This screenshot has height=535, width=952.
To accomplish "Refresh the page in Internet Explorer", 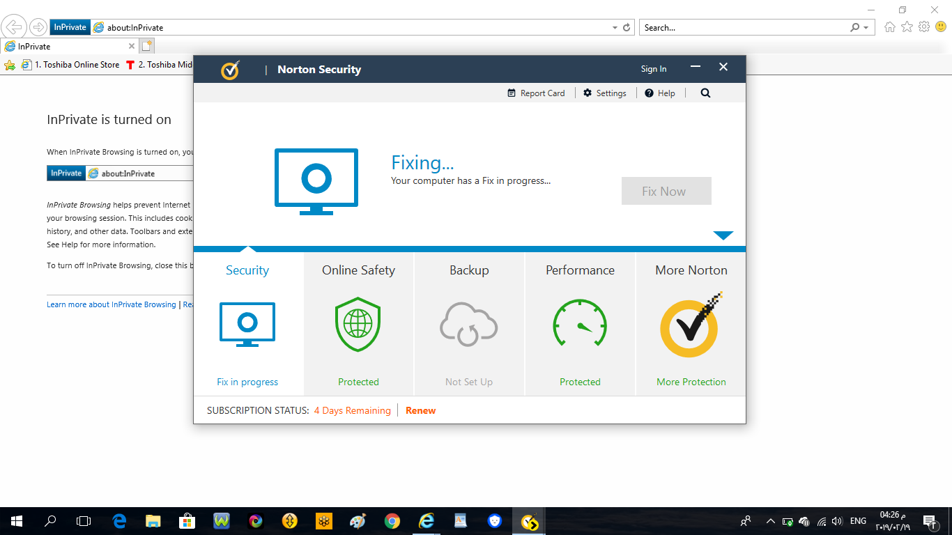I will coord(627,28).
